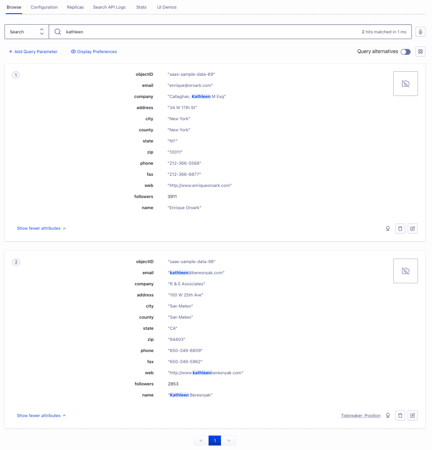The height and width of the screenshot is (450, 432).
Task: Collapse attributes for record saas-sample-data-69
Action: 41,228
